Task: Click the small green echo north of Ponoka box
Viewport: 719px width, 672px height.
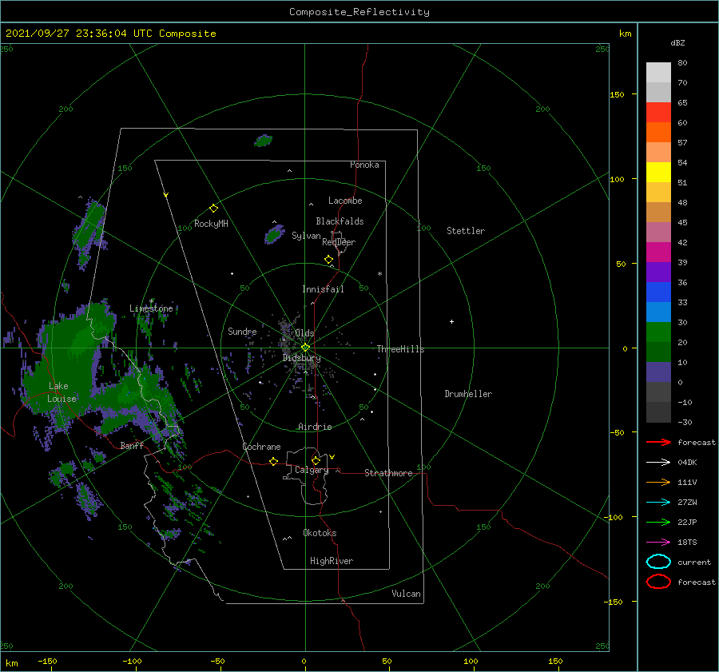Action: pyautogui.click(x=264, y=141)
